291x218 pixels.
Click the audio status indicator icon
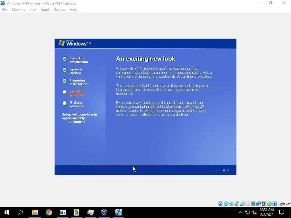coord(231,204)
